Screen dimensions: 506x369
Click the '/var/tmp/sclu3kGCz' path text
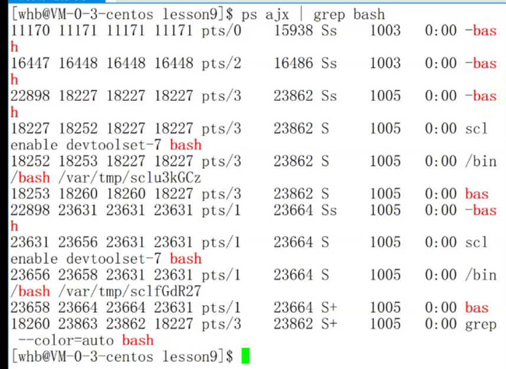[130, 178]
